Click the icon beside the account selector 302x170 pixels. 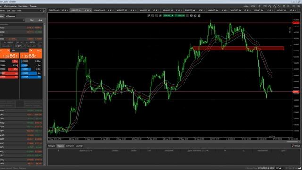coord(44,11)
